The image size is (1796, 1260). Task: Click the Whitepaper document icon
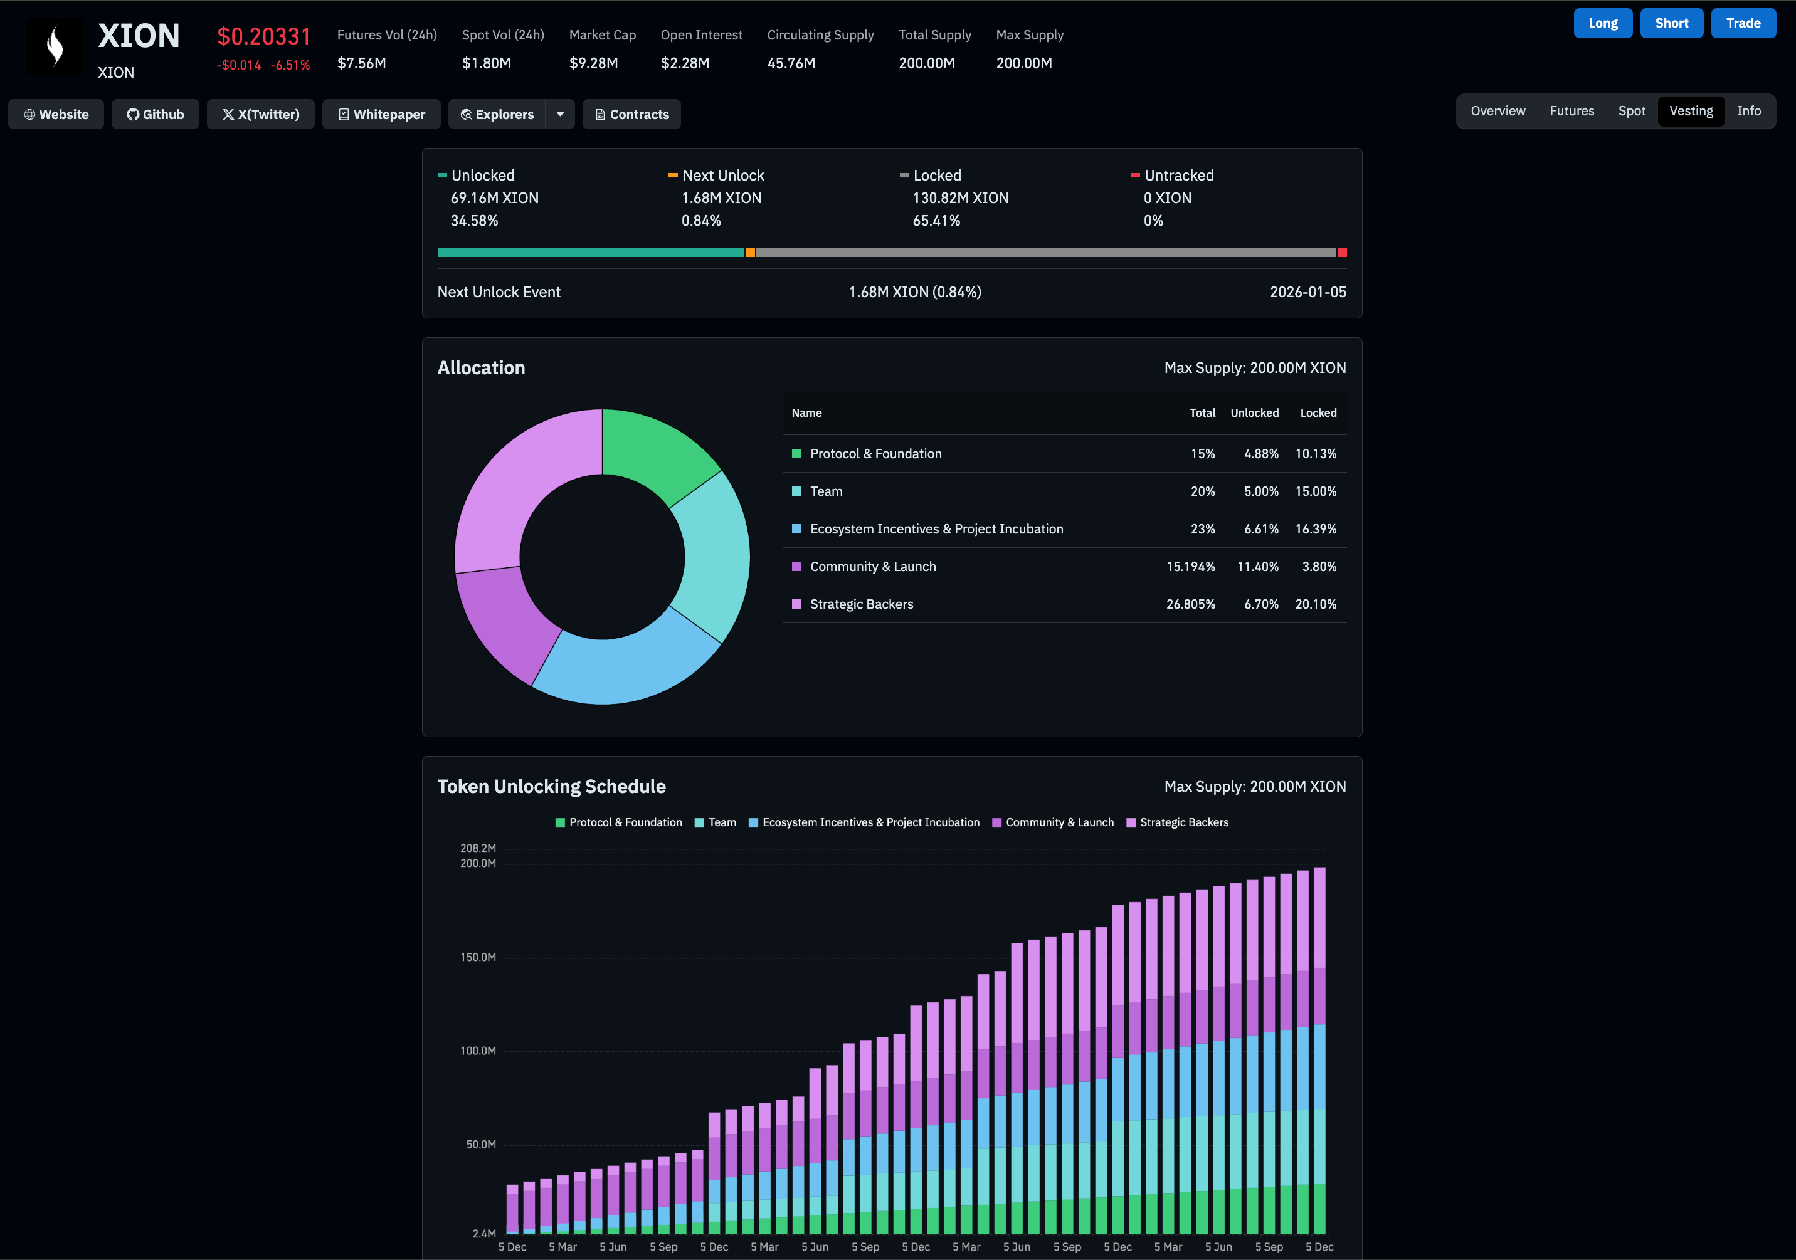[344, 115]
